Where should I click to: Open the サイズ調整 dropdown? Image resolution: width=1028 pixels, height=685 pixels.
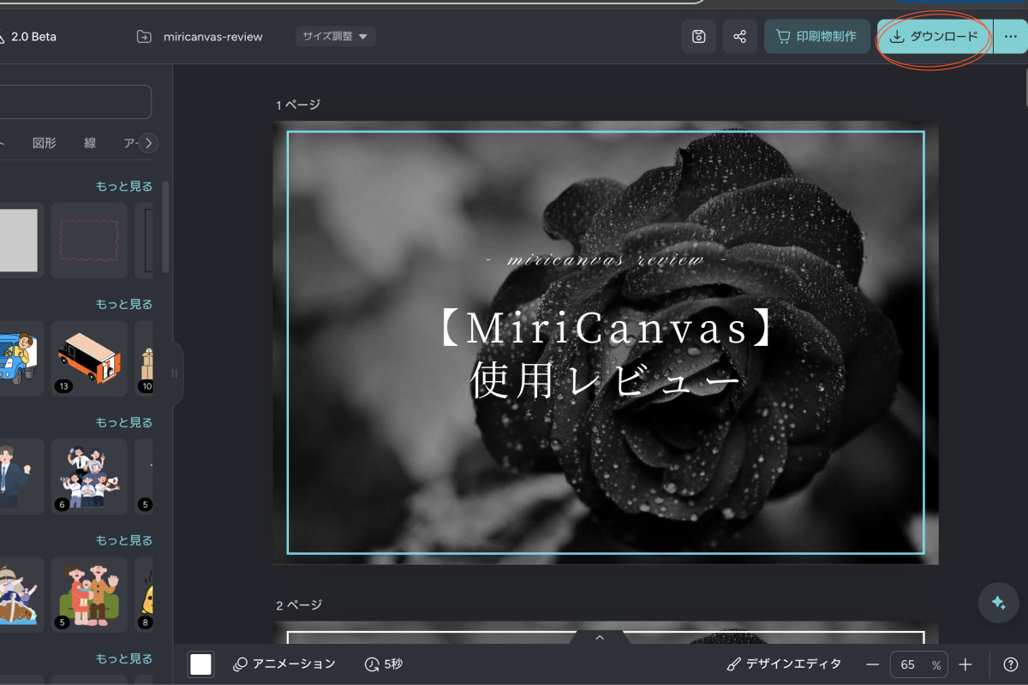click(x=335, y=36)
